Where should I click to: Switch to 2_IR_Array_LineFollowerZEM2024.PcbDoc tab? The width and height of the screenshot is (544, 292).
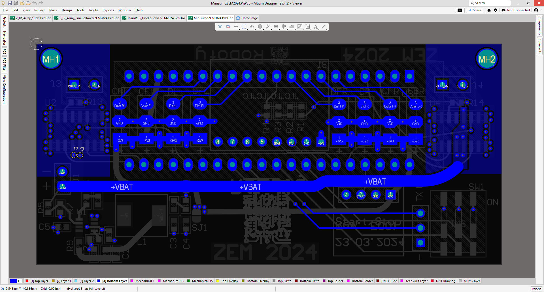point(86,18)
